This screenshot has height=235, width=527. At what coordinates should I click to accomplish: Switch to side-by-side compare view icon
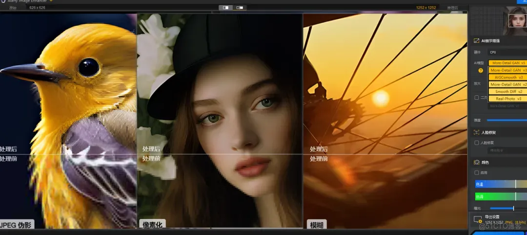pos(225,7)
